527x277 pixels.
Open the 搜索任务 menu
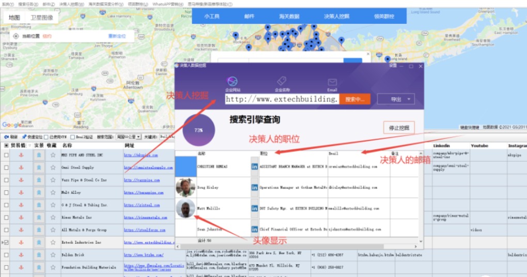click(x=28, y=4)
